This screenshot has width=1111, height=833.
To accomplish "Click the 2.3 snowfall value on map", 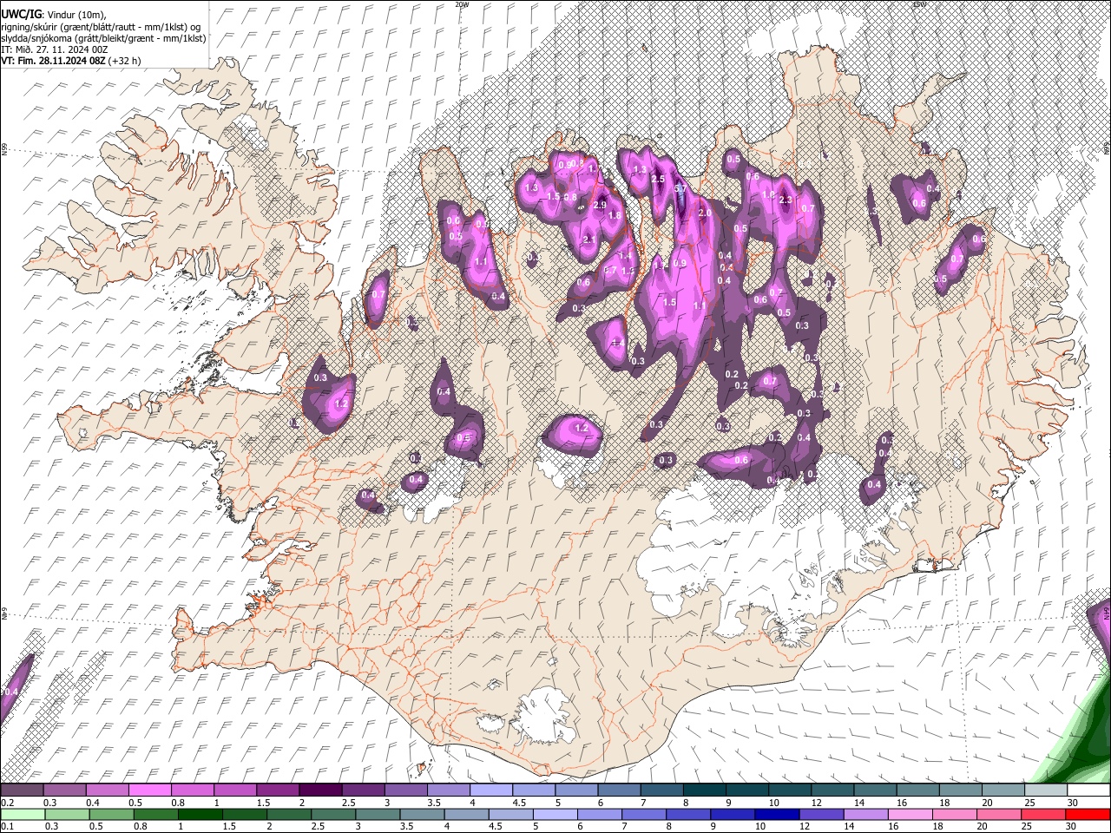I will (786, 200).
